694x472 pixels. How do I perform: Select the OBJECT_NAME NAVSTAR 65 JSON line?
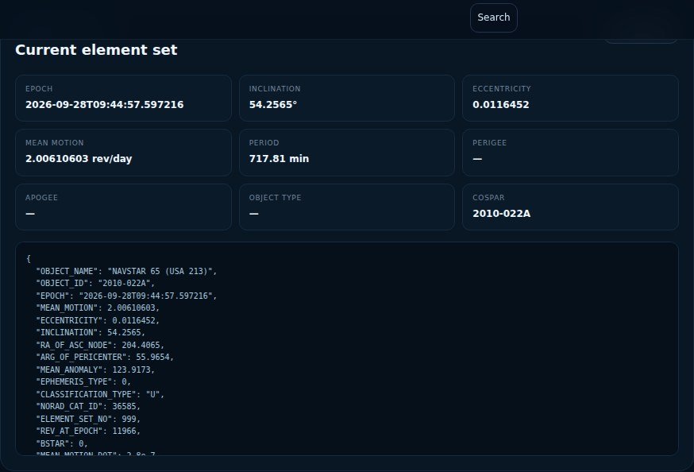click(x=126, y=271)
